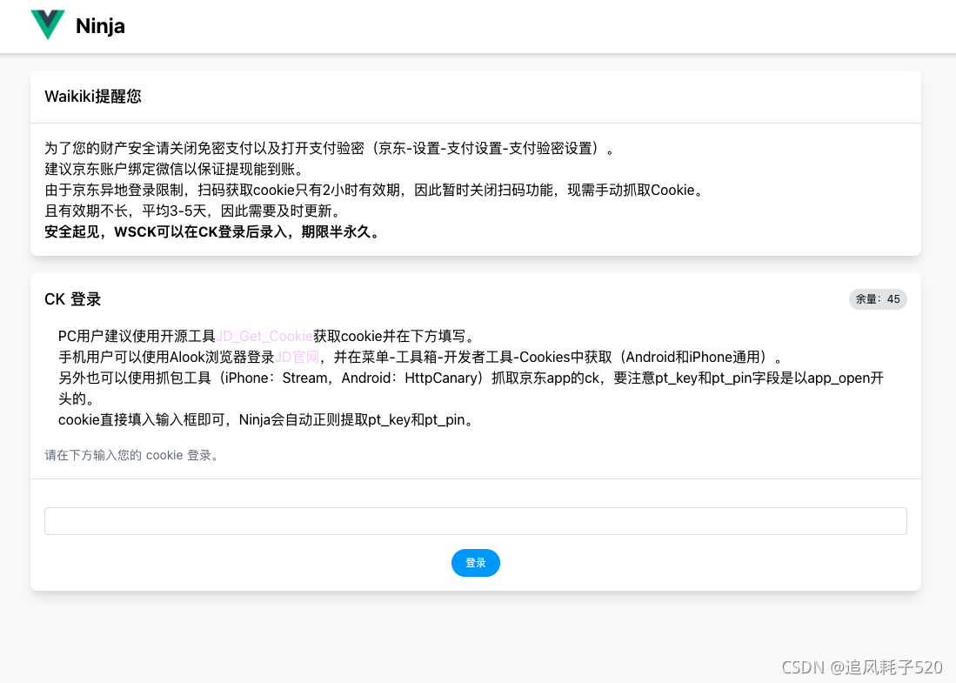Click inside the empty cookie textbox
Image resolution: width=956 pixels, height=683 pixels.
point(476,520)
